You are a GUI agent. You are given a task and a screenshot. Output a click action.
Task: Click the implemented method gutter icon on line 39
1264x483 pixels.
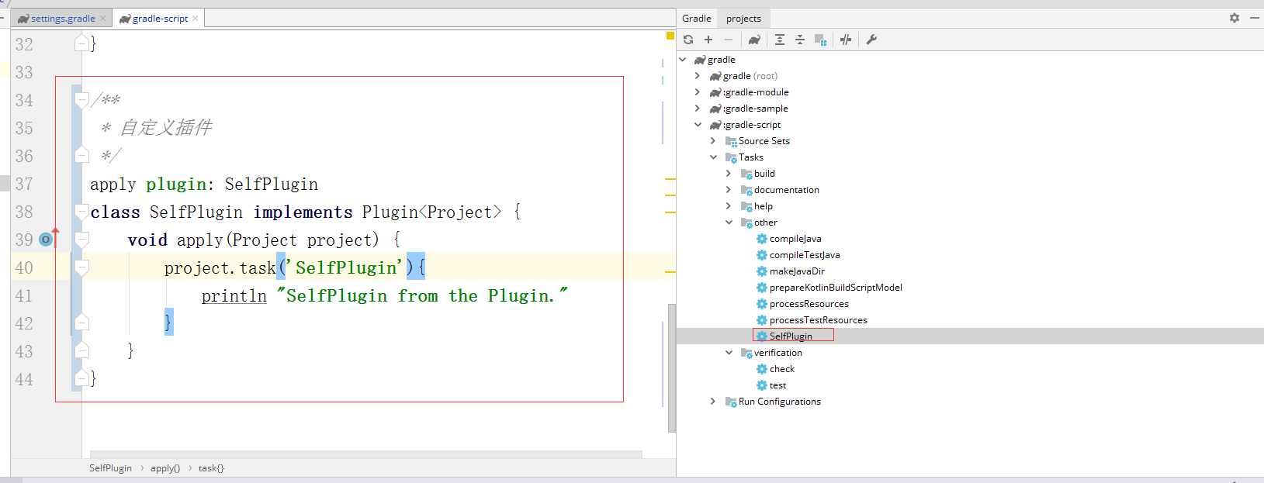click(x=47, y=240)
